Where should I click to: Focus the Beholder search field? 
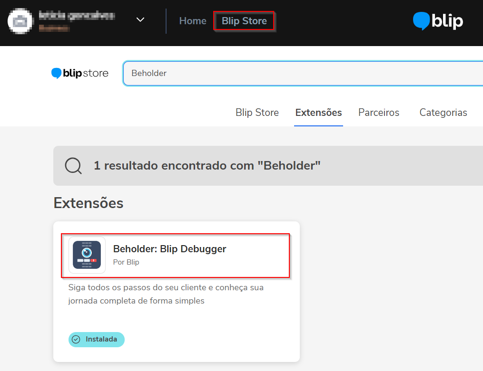304,73
